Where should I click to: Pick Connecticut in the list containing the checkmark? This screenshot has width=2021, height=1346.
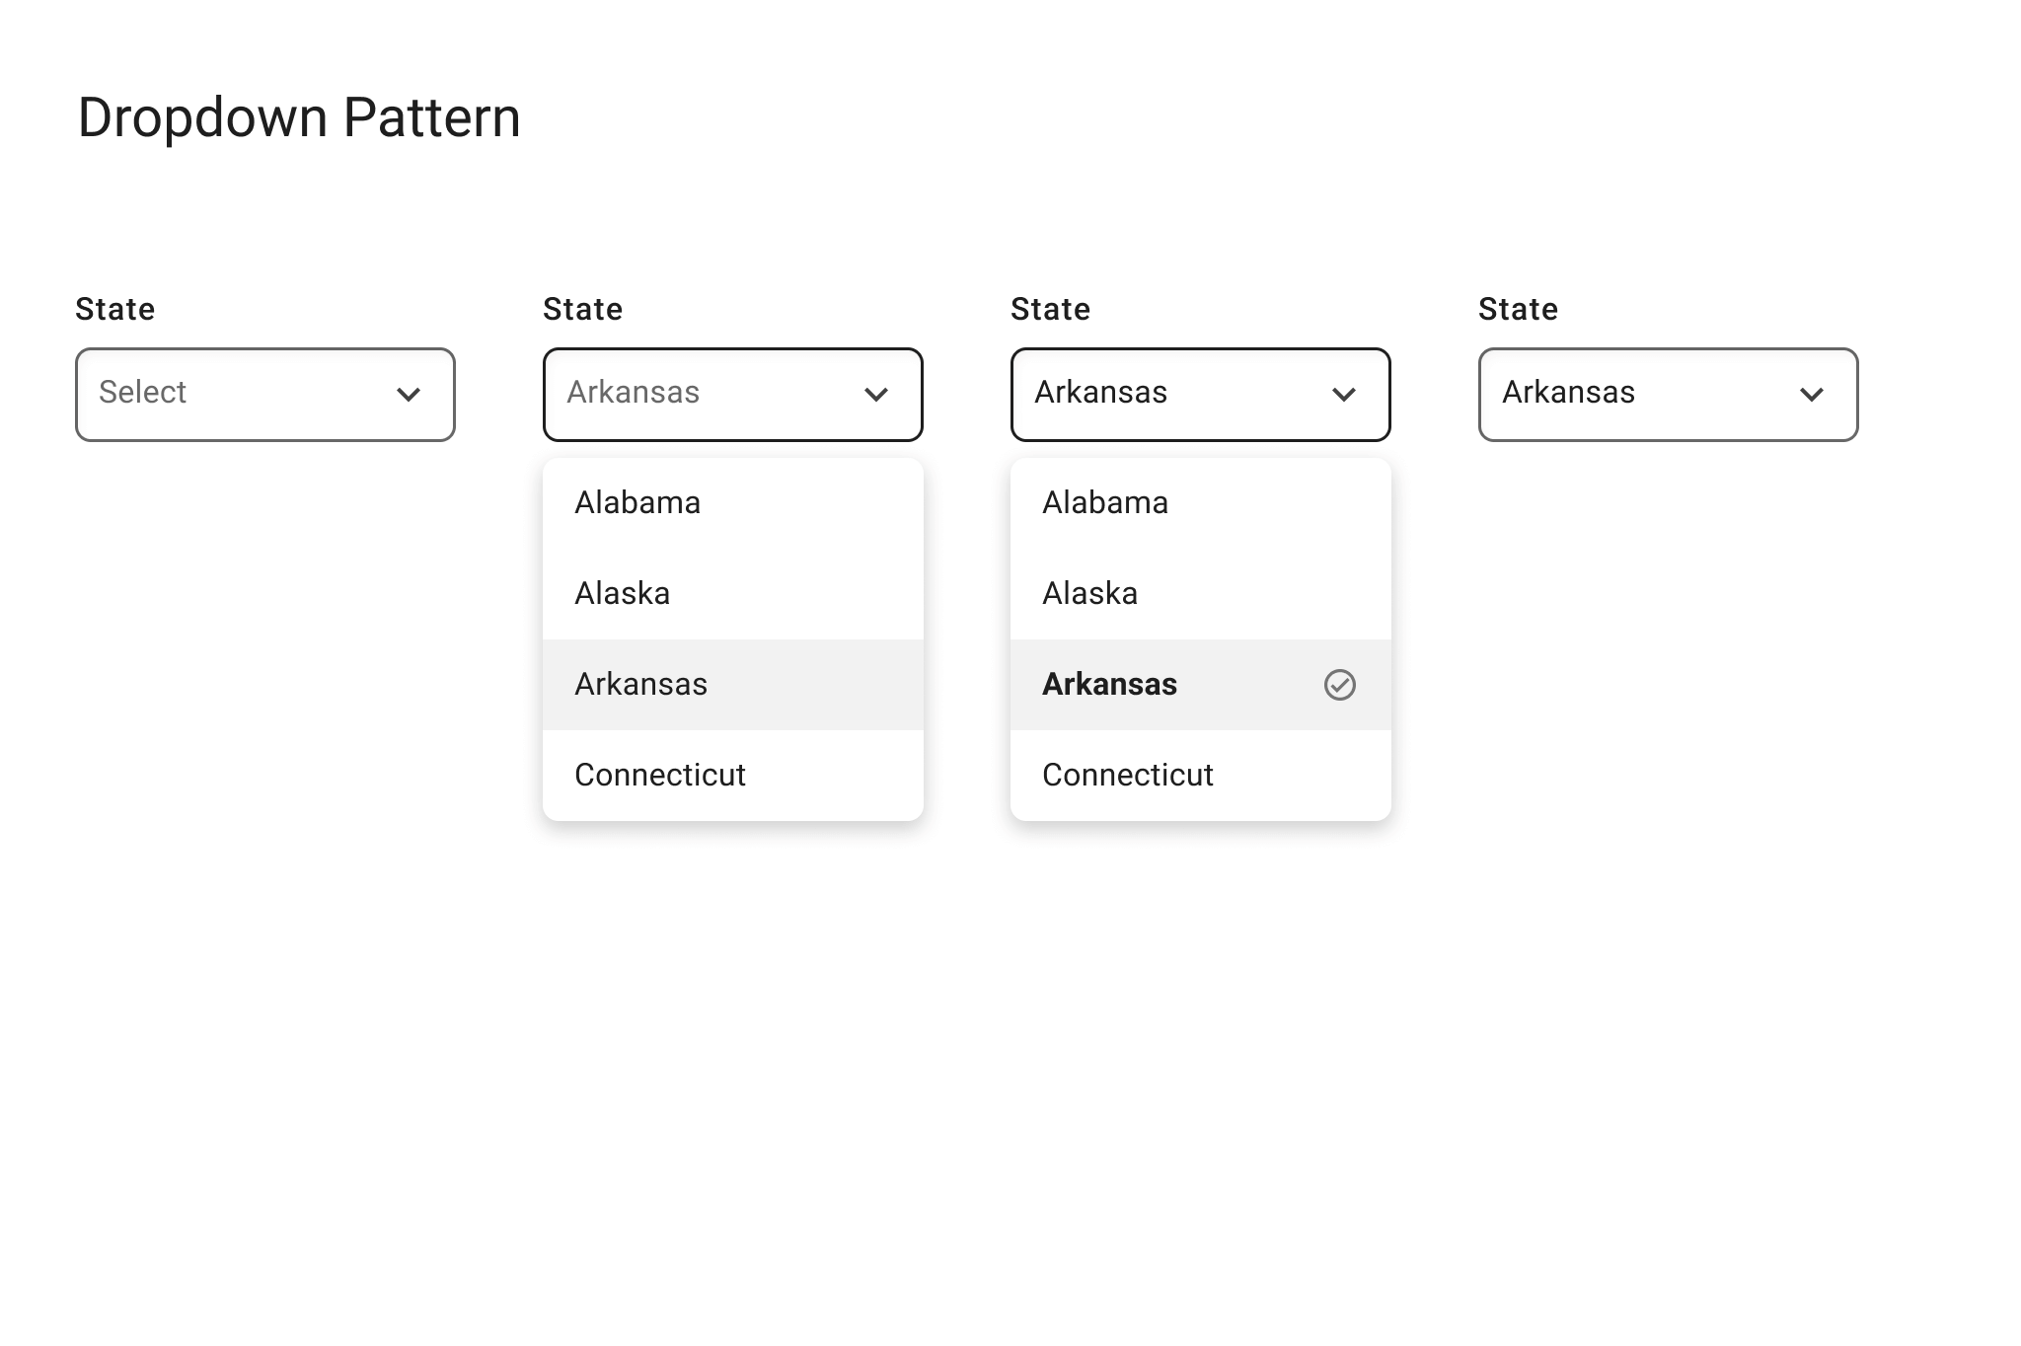1128,776
